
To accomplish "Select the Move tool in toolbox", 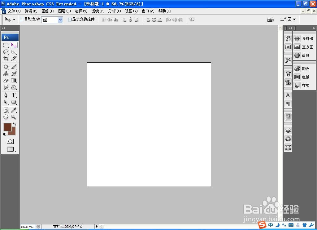I will click(x=14, y=45).
